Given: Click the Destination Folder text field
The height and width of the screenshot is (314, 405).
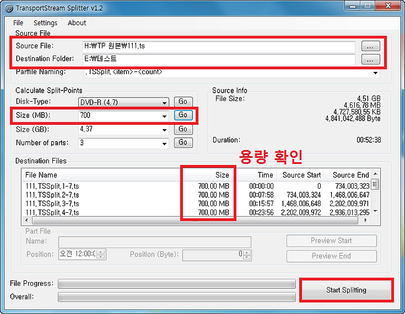Looking at the screenshot, I should (219, 59).
